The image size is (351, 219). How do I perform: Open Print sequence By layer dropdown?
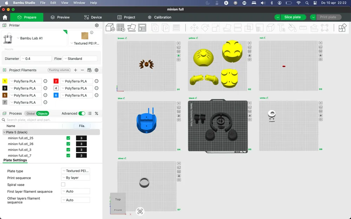coord(76,178)
